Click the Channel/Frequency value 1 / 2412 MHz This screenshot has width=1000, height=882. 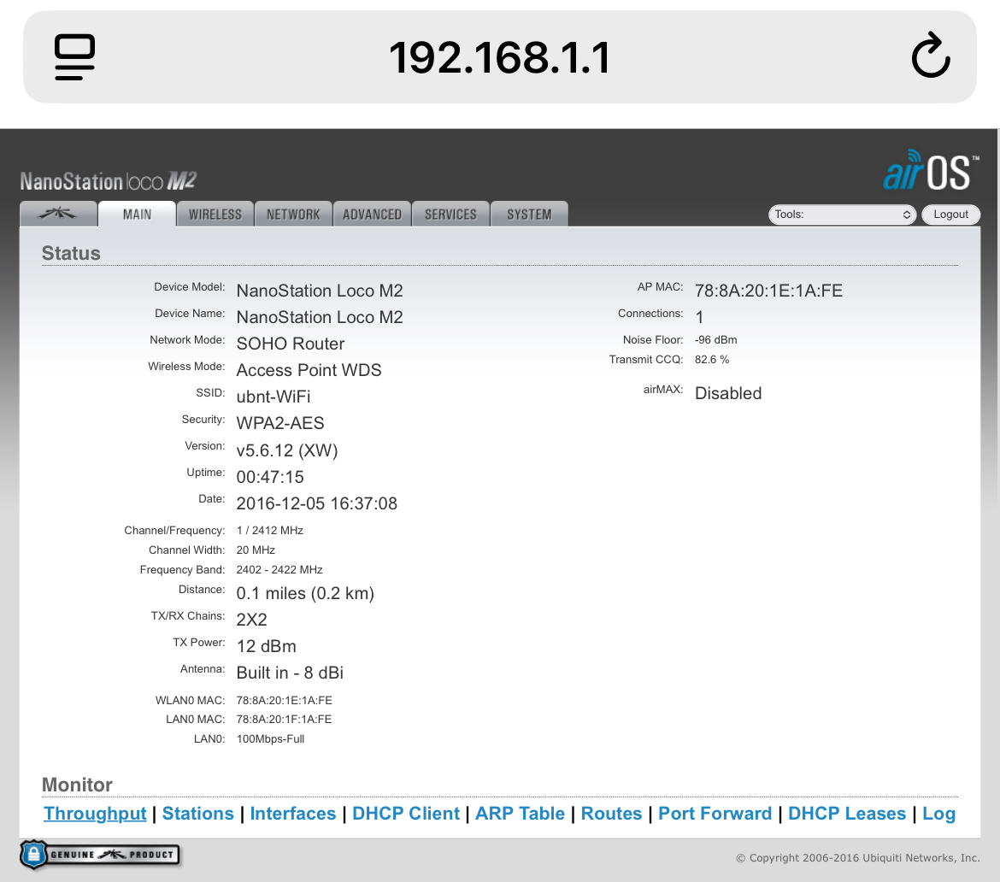click(x=270, y=531)
